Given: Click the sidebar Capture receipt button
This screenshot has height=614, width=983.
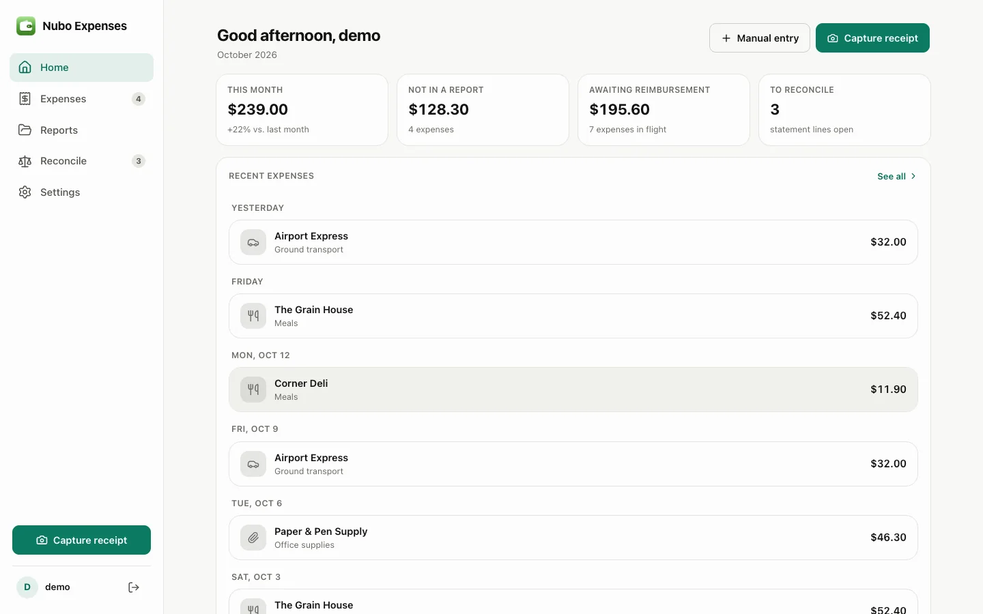Looking at the screenshot, I should tap(81, 540).
